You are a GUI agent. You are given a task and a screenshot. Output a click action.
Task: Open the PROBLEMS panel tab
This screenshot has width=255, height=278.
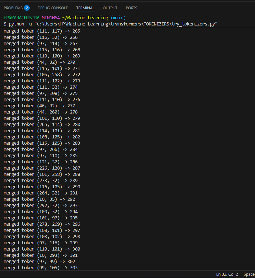[x=13, y=8]
